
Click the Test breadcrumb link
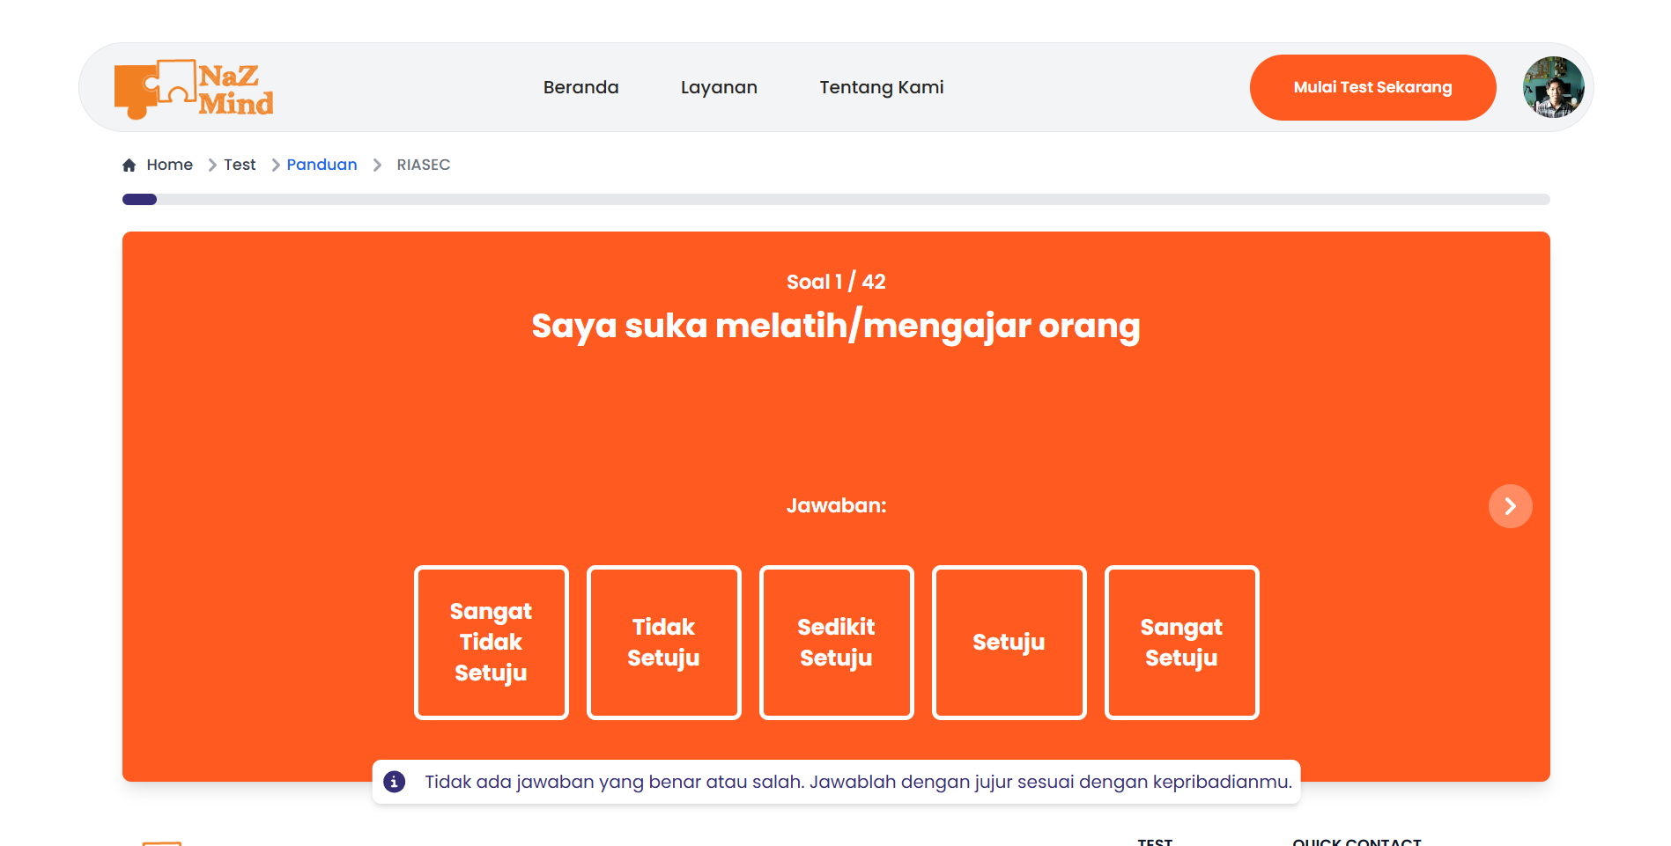240,165
